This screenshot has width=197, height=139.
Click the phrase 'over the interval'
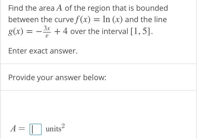99,32
